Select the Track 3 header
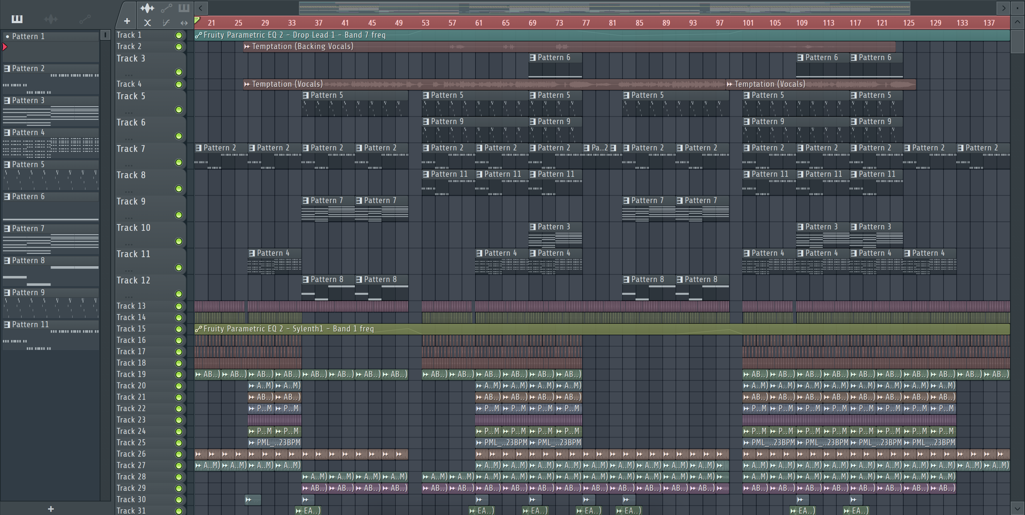 [x=151, y=65]
